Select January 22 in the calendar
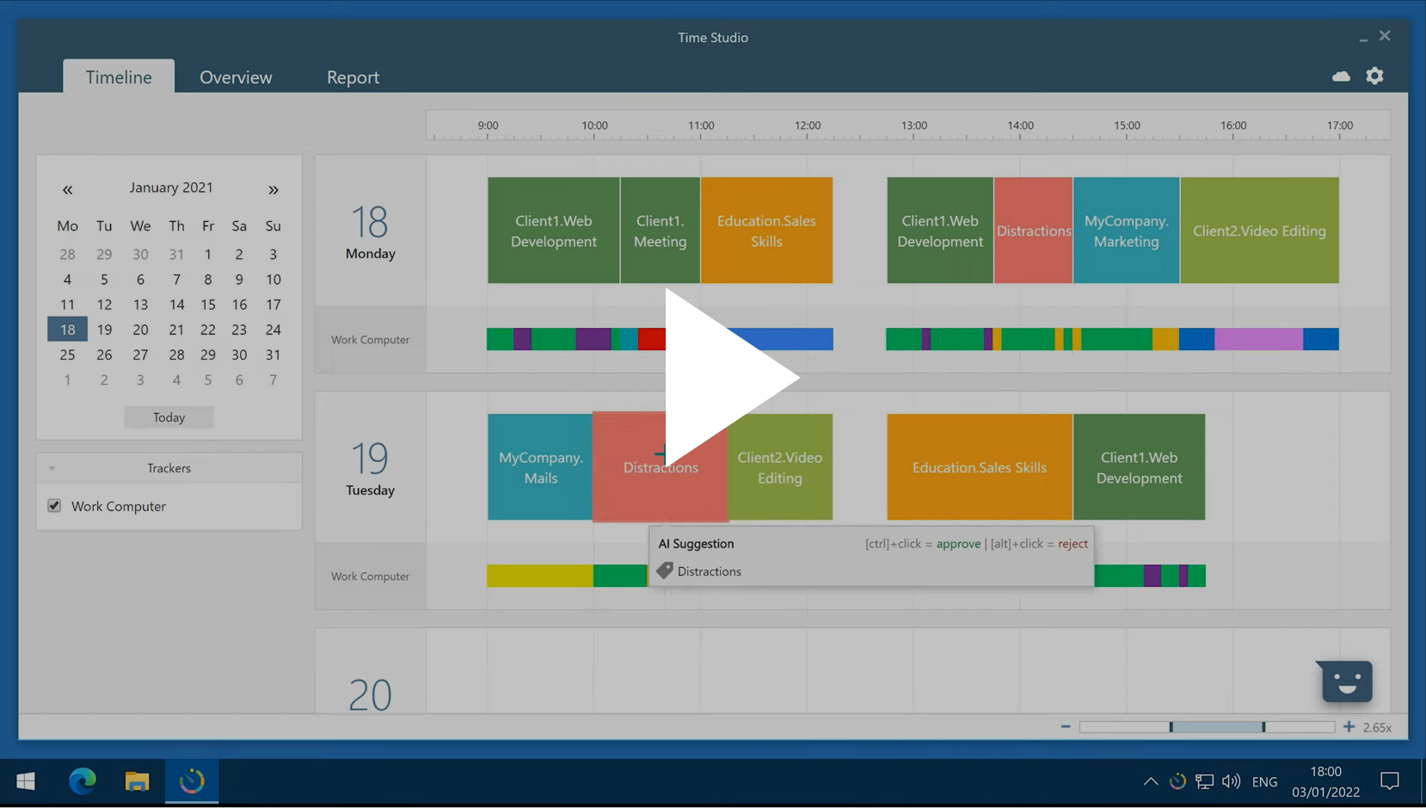Viewport: 1426px width, 808px height. [208, 330]
